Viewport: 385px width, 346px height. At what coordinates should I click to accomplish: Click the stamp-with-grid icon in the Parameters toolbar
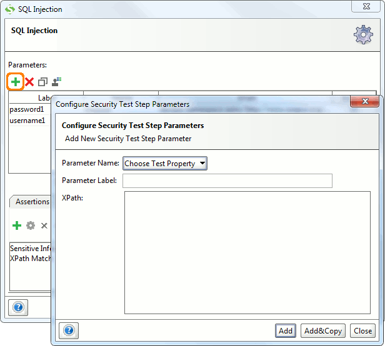pos(56,82)
